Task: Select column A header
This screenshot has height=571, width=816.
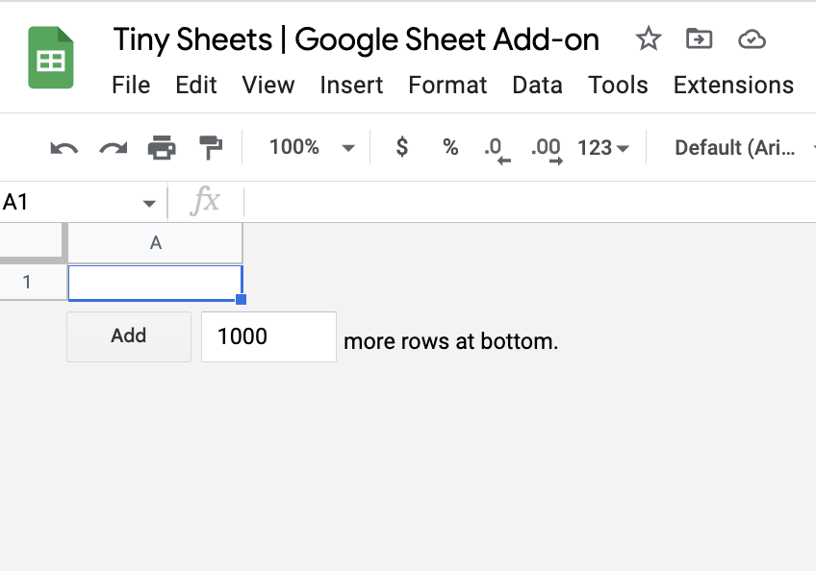Action: coord(156,243)
